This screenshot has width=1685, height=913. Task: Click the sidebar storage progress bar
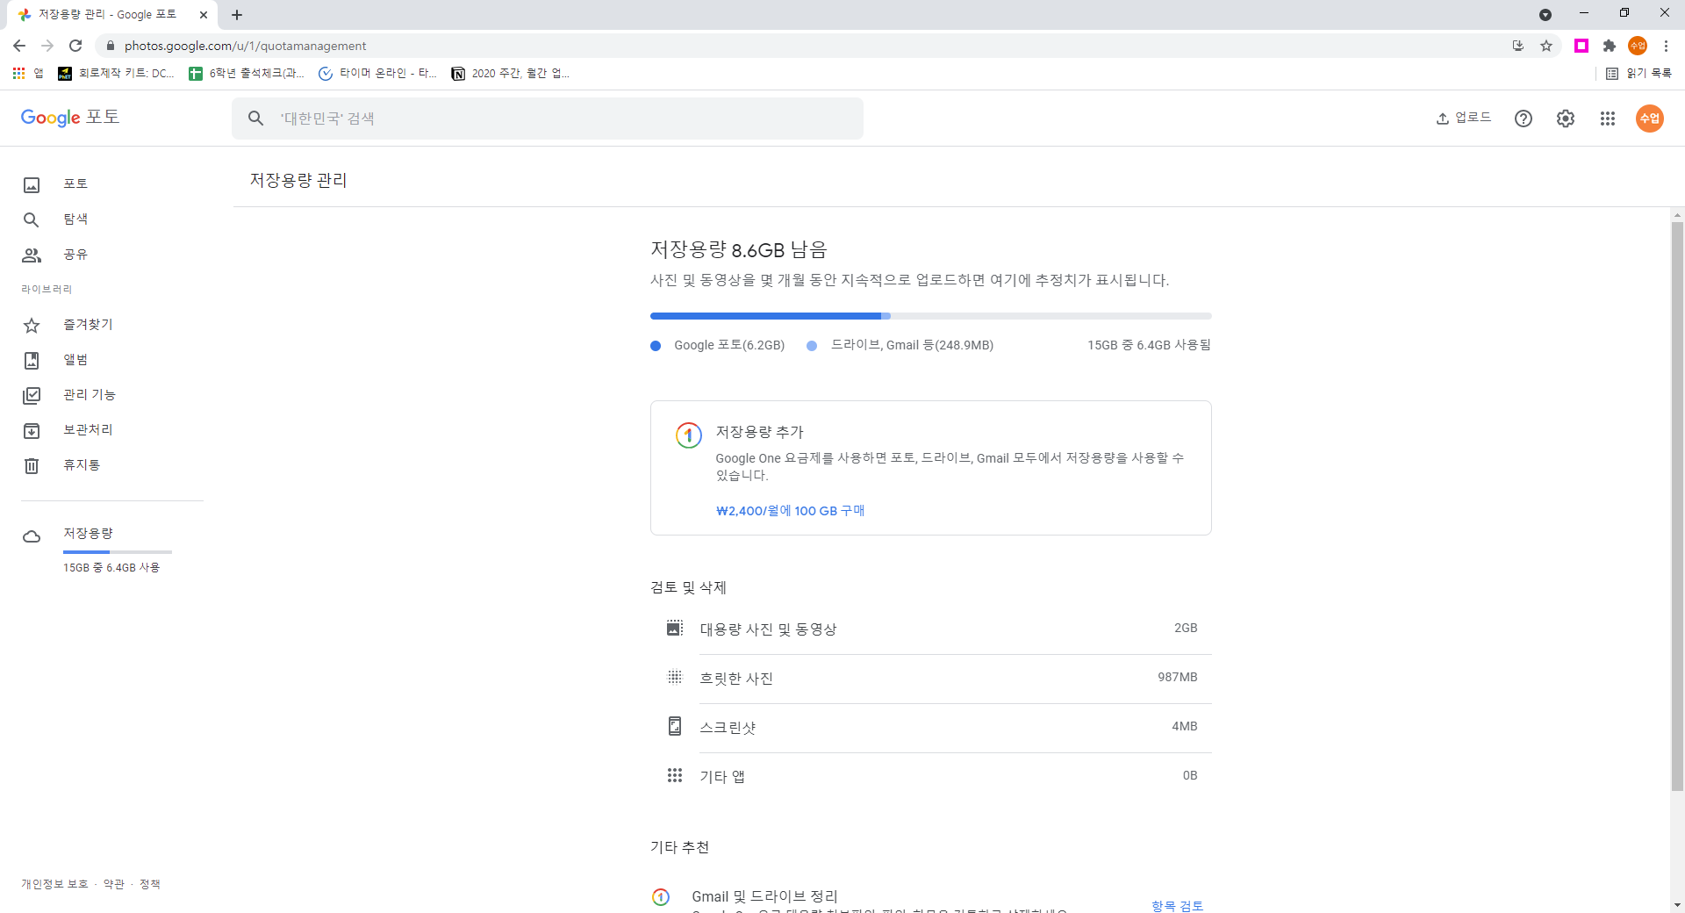pyautogui.click(x=118, y=552)
